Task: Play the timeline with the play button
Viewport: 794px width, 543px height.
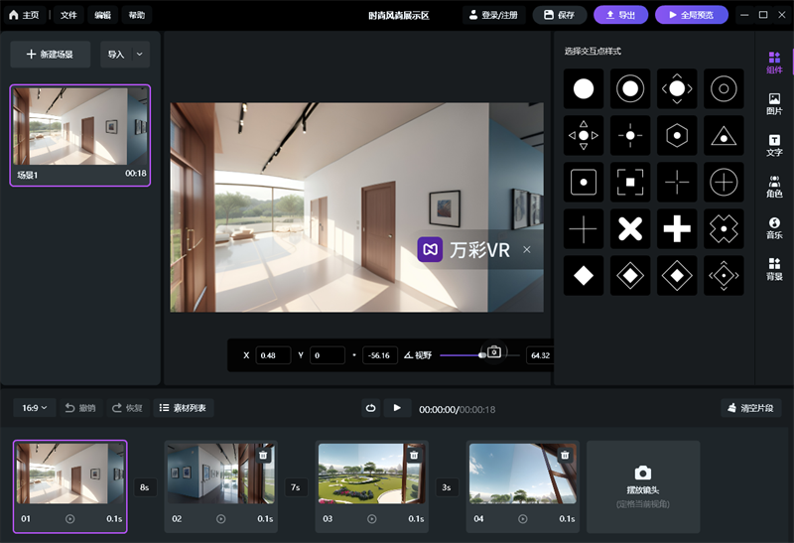Action: point(397,408)
